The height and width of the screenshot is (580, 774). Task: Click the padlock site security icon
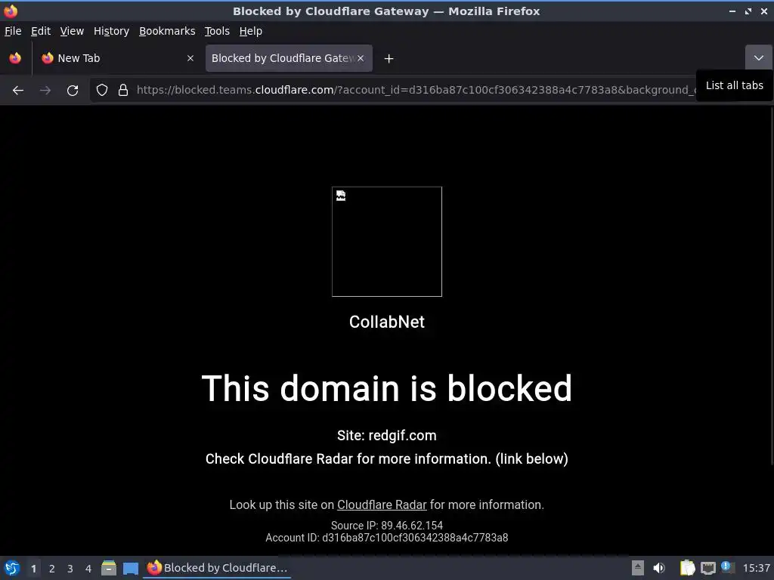(x=123, y=91)
